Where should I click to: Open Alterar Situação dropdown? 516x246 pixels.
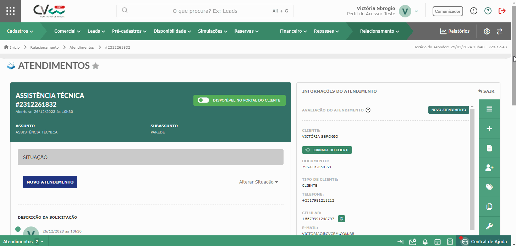coord(258,182)
